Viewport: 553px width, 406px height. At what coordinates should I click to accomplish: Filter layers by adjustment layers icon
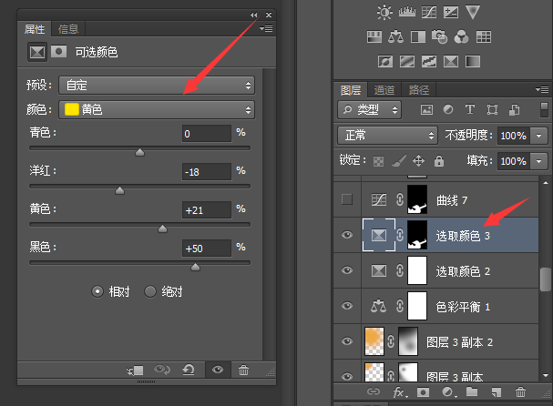tap(448, 109)
